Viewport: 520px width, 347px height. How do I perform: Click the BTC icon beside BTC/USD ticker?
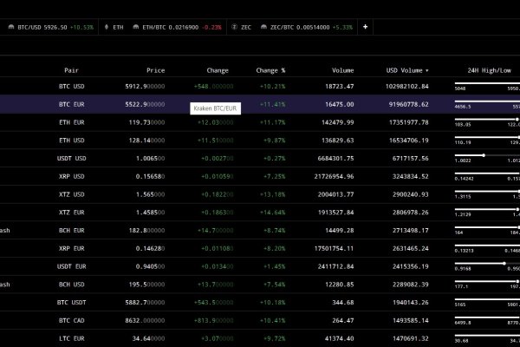(9, 27)
